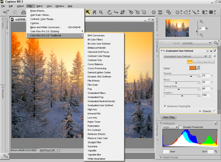Select the Direct Select arrow tool
Screen dimensions: 221x162
pos(88,13)
